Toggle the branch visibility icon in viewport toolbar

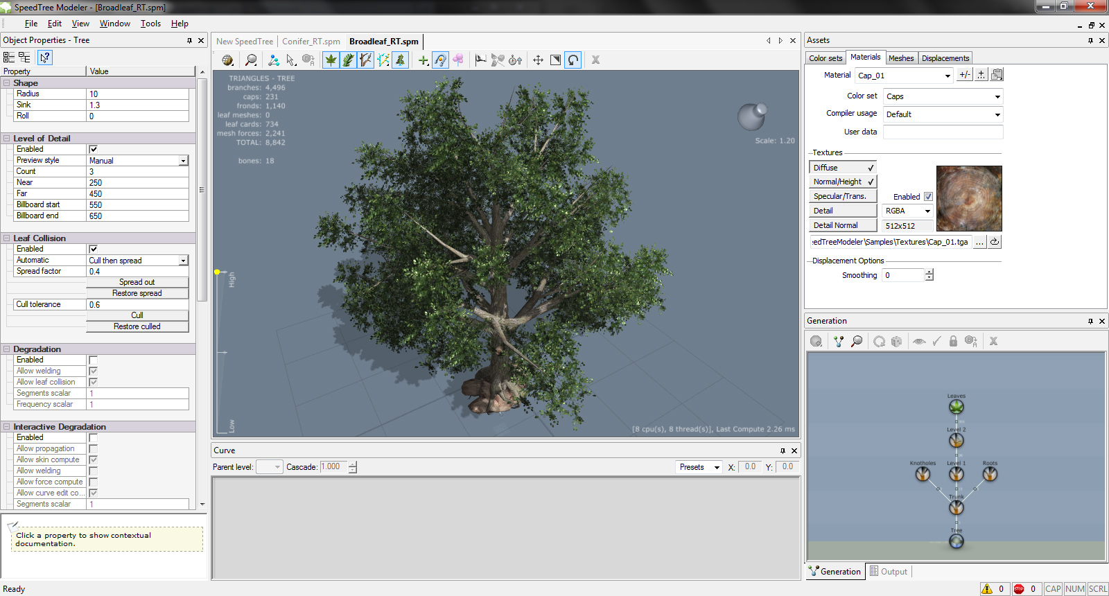pyautogui.click(x=365, y=60)
